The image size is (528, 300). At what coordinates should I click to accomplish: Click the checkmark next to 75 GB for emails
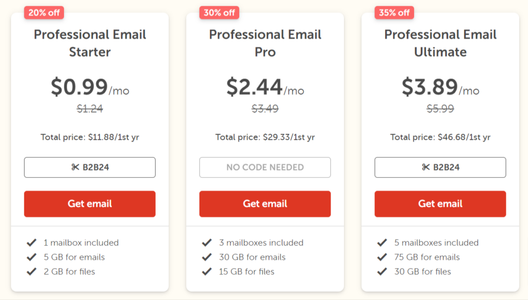(382, 256)
